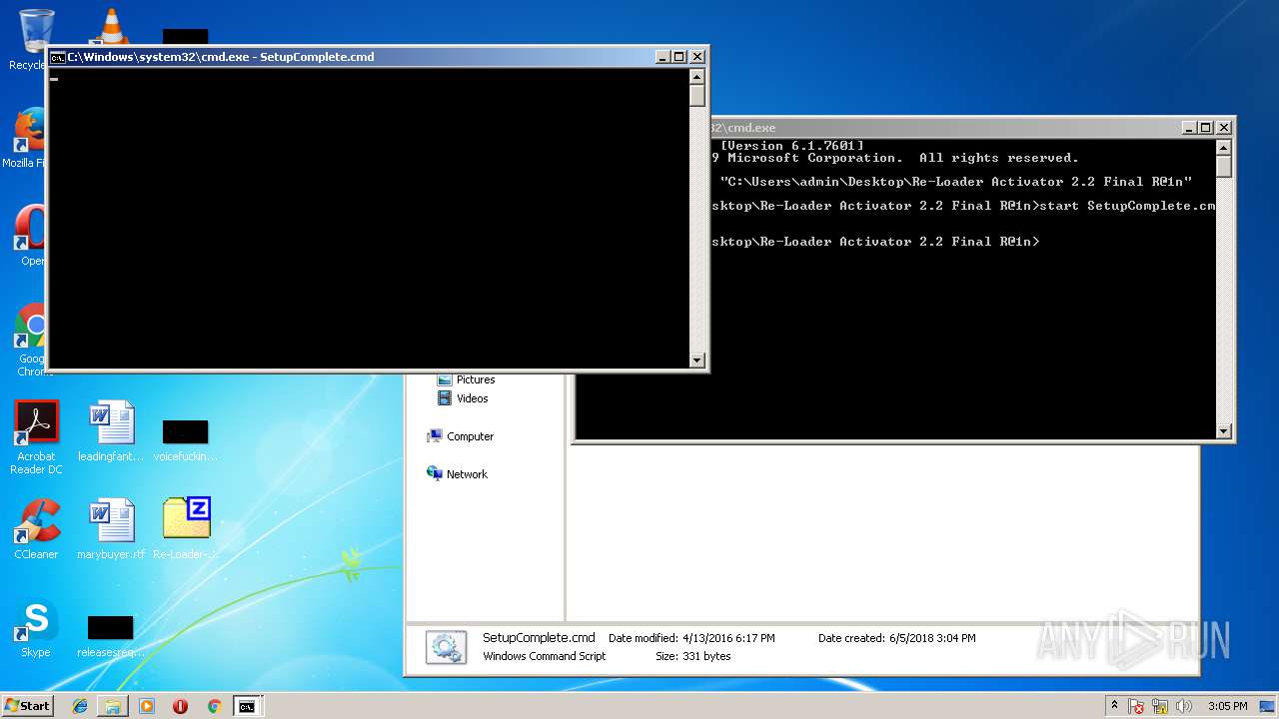Open the clock showing 3:05 PM

(1227, 706)
